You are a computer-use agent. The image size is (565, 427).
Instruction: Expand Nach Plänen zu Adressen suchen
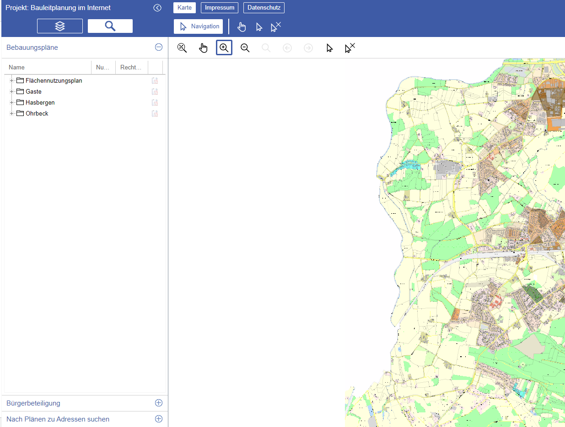[158, 418]
